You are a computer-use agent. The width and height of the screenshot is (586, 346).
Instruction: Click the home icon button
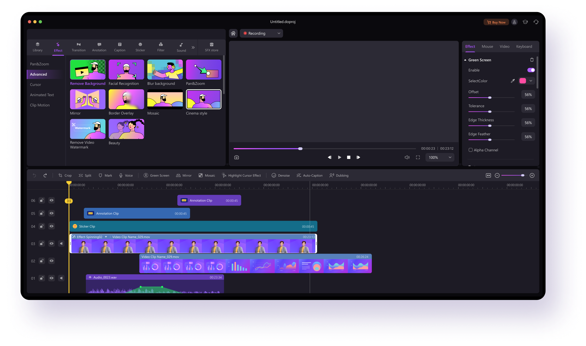pyautogui.click(x=233, y=33)
